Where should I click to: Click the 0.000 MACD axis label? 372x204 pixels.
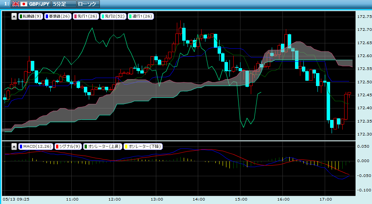[364, 161]
